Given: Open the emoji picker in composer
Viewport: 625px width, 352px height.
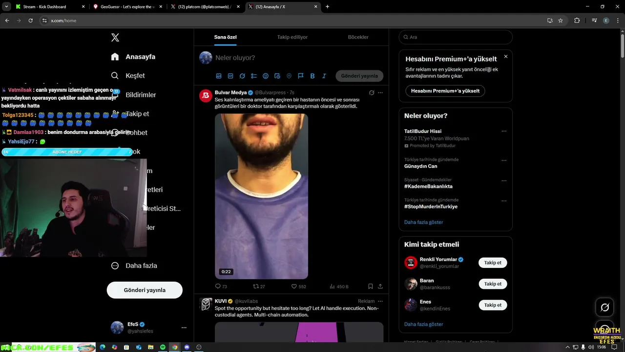Looking at the screenshot, I should click(266, 76).
